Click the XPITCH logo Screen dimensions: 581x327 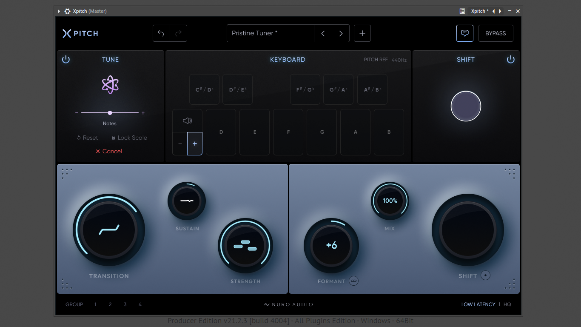click(80, 33)
